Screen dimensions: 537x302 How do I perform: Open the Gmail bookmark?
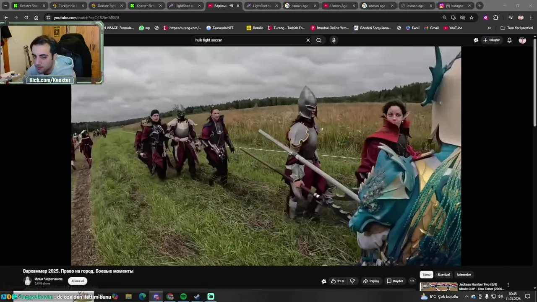[431, 28]
